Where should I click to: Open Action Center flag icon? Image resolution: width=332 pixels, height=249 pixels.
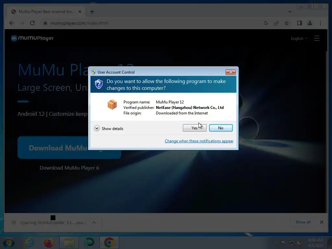(x=283, y=243)
